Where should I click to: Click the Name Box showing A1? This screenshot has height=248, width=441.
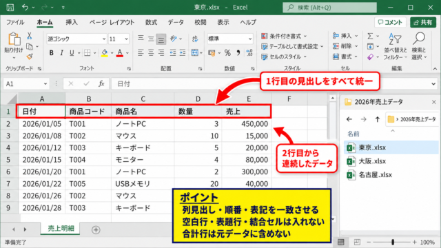point(26,84)
